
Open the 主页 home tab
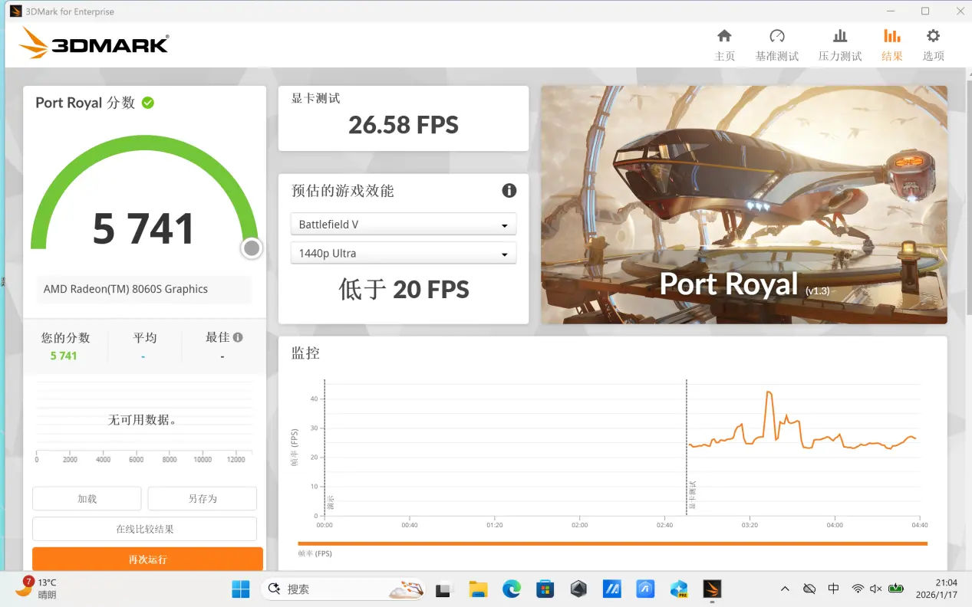pos(724,45)
